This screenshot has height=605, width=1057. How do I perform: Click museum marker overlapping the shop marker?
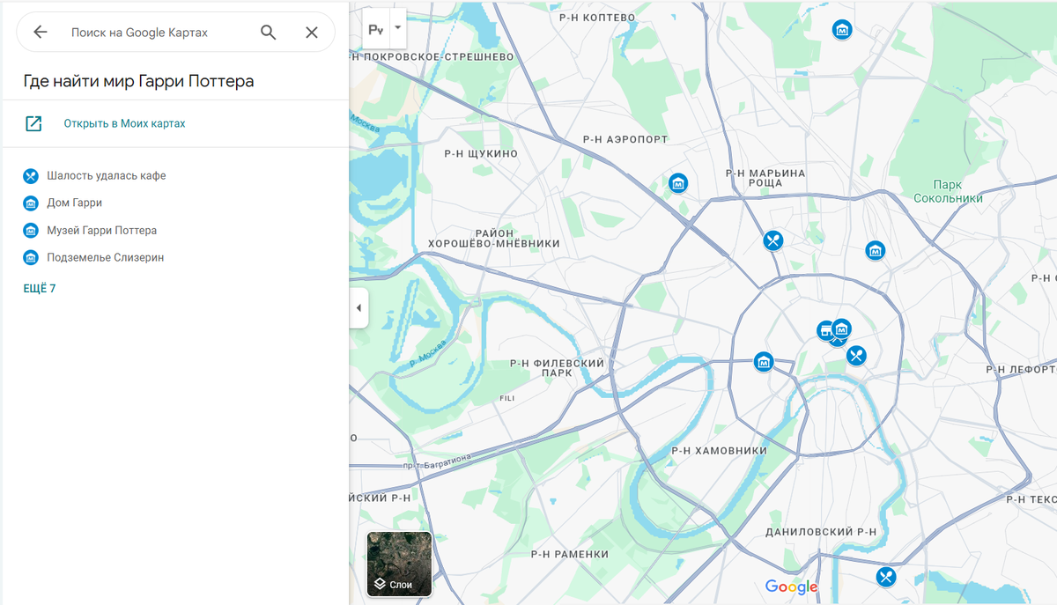click(x=842, y=328)
